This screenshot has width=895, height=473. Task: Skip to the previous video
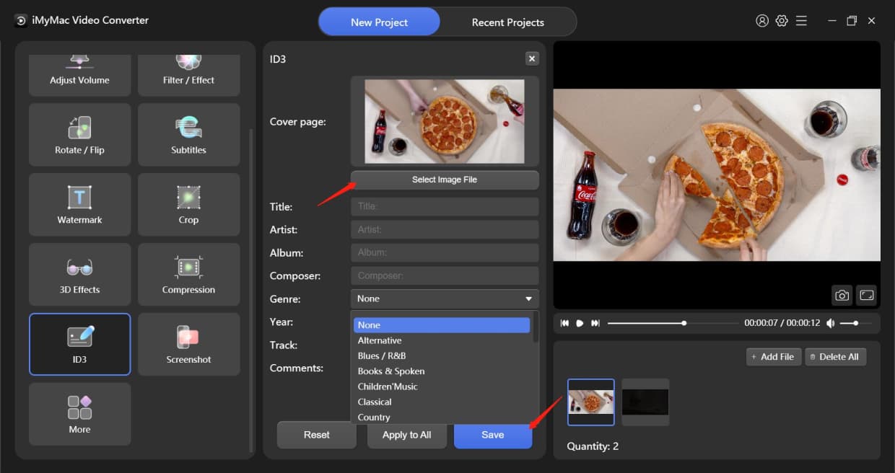[x=564, y=323]
